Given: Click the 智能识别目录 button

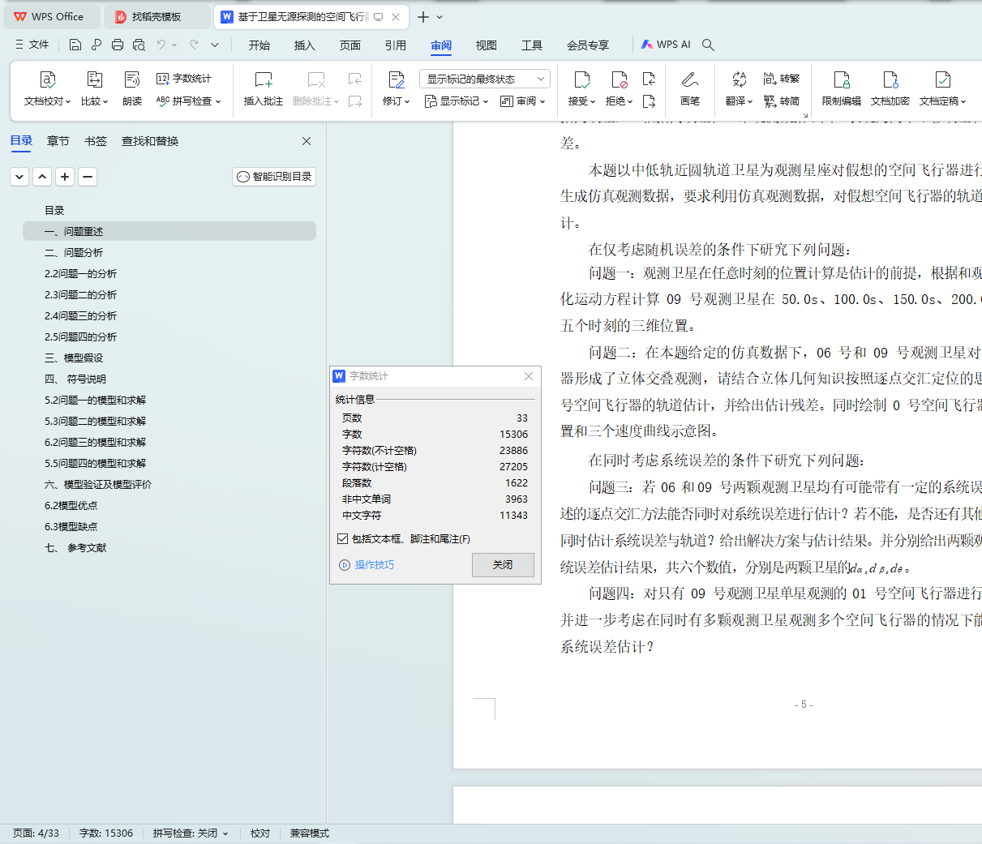Looking at the screenshot, I should coord(274,176).
